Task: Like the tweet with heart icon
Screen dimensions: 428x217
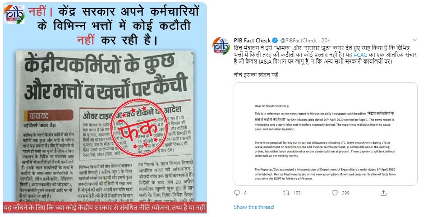Action: [335, 193]
